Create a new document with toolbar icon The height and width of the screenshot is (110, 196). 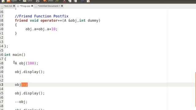3,1
